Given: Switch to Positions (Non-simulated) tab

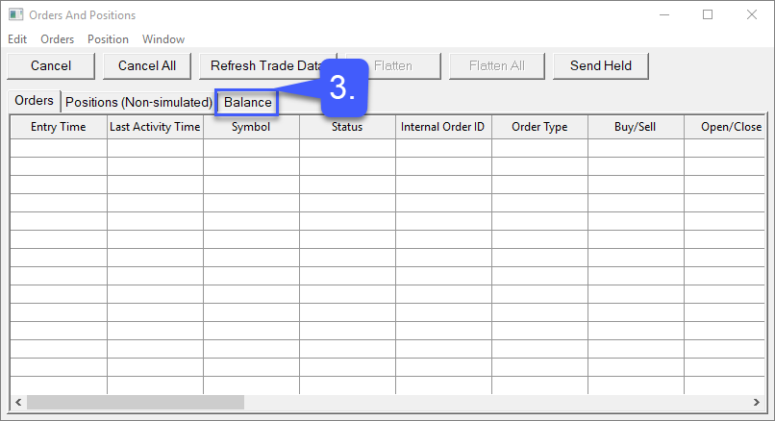Looking at the screenshot, I should click(138, 102).
